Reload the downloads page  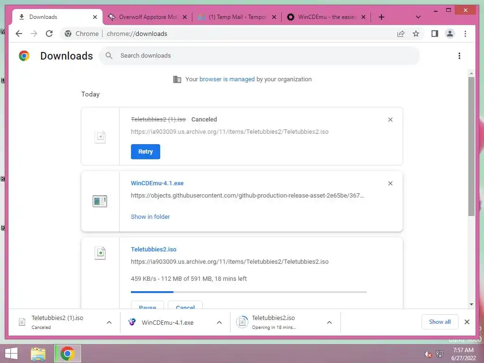coord(49,34)
